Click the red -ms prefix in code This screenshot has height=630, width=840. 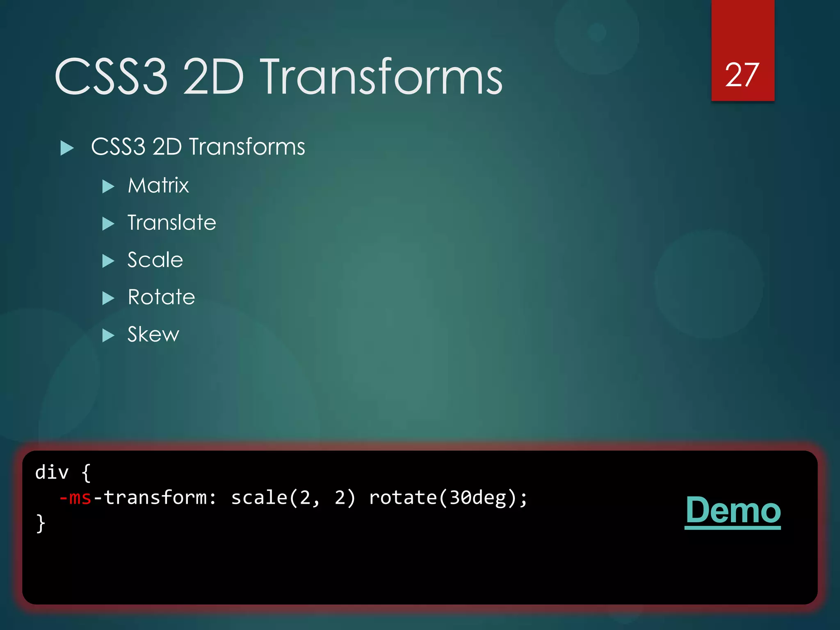[75, 498]
